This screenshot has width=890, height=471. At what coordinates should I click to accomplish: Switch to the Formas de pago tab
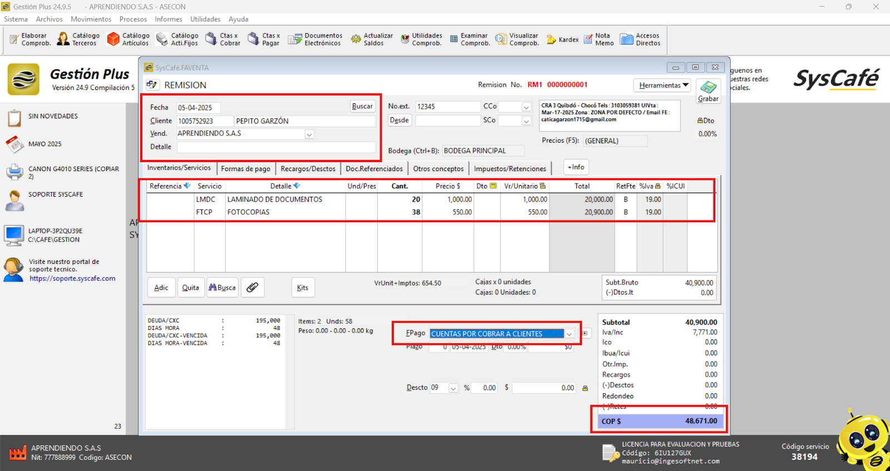tap(245, 169)
